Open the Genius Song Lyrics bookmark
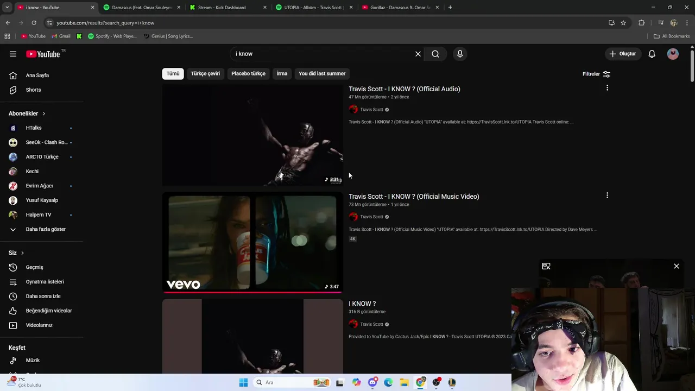The width and height of the screenshot is (695, 391). point(168,36)
